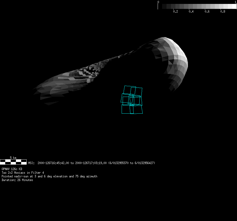Click the checkered distance scale bar

[x=13, y=162]
